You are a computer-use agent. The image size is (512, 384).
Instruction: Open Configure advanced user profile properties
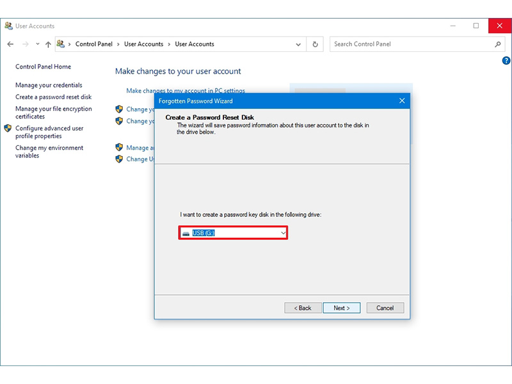49,132
